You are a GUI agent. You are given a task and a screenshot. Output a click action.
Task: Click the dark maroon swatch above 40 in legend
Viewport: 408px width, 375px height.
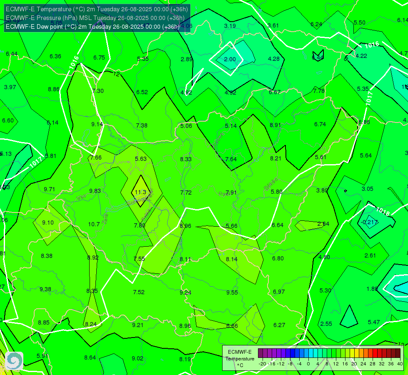click(x=398, y=353)
